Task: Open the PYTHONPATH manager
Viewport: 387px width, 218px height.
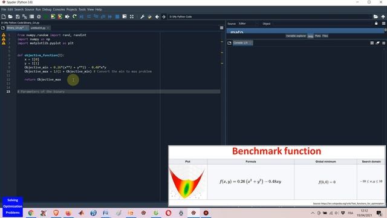Action: pos(149,16)
